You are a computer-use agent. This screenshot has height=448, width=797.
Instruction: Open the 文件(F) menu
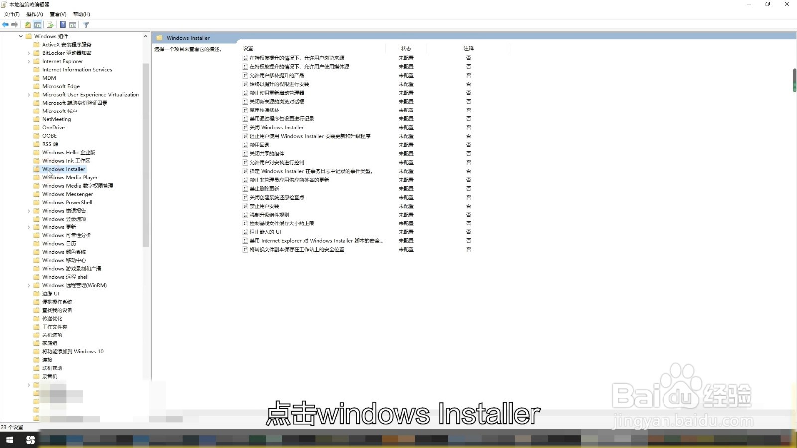pyautogui.click(x=12, y=14)
